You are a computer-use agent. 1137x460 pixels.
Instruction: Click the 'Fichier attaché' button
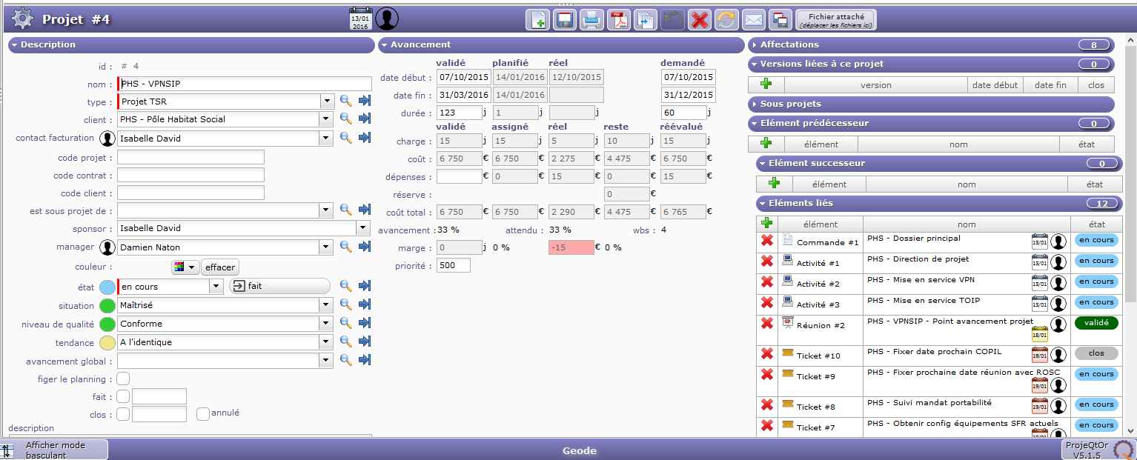[x=835, y=20]
